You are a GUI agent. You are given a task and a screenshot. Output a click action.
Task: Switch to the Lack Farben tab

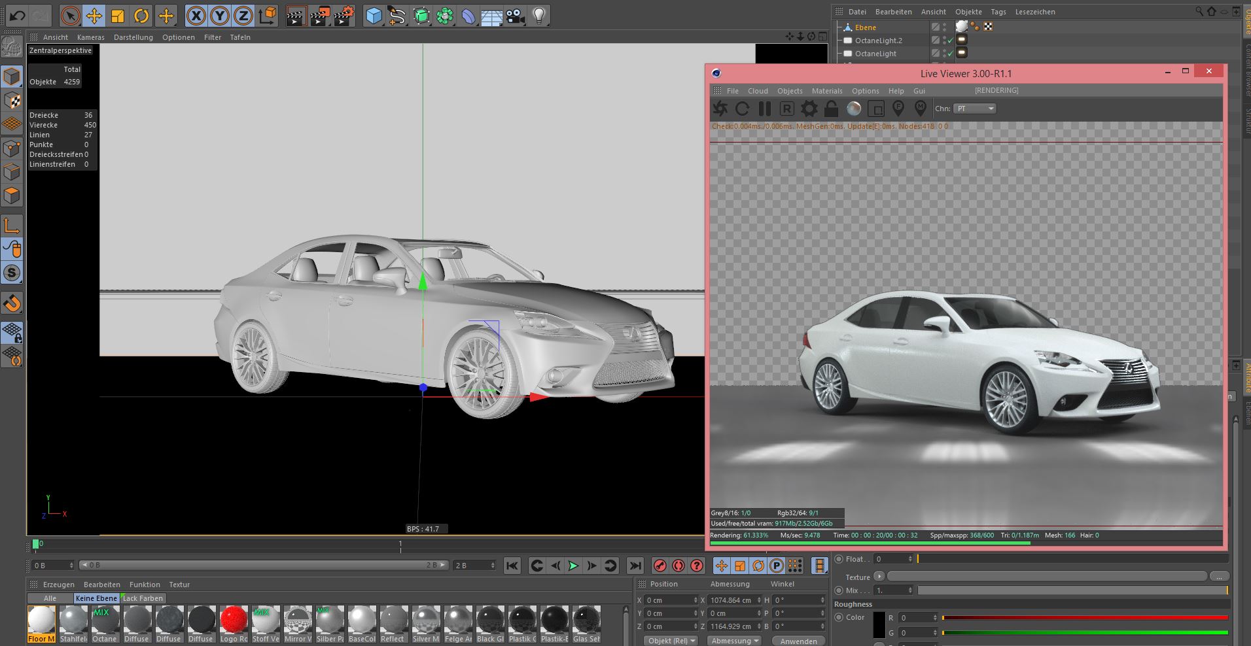(143, 598)
